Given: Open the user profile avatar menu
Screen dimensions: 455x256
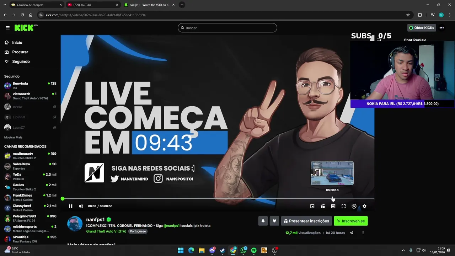Looking at the screenshot, I should (442, 28).
